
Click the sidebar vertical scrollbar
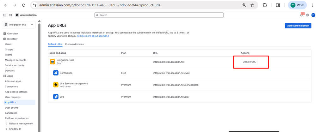pyautogui.click(x=39, y=77)
